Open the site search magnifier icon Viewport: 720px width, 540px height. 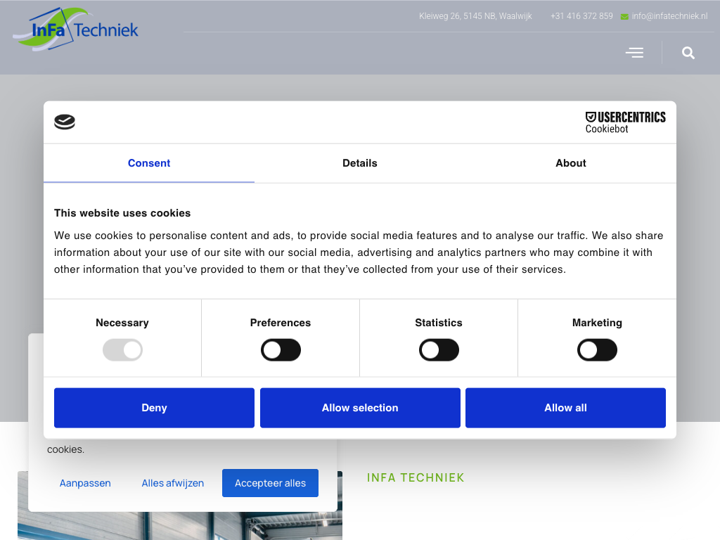(x=688, y=53)
